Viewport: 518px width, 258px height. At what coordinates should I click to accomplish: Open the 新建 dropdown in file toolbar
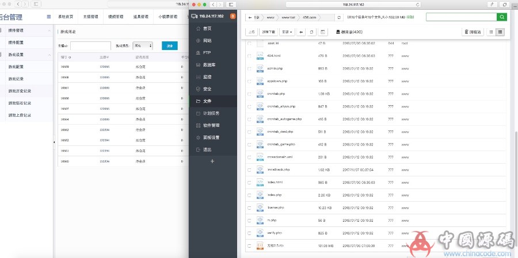click(287, 32)
